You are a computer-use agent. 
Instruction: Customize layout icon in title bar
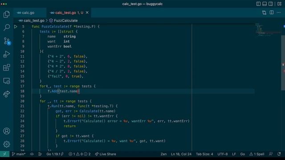click(x=279, y=4)
